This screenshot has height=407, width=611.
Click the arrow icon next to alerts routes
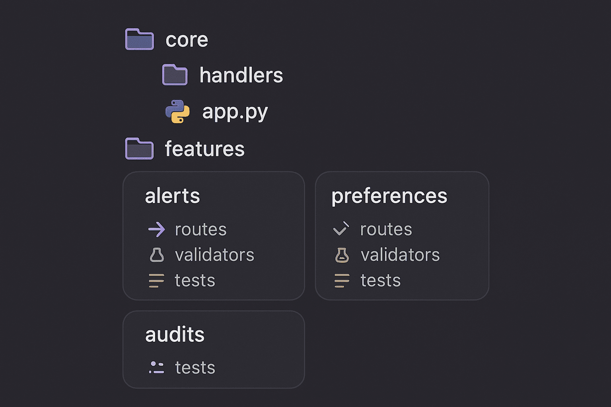pyautogui.click(x=156, y=229)
